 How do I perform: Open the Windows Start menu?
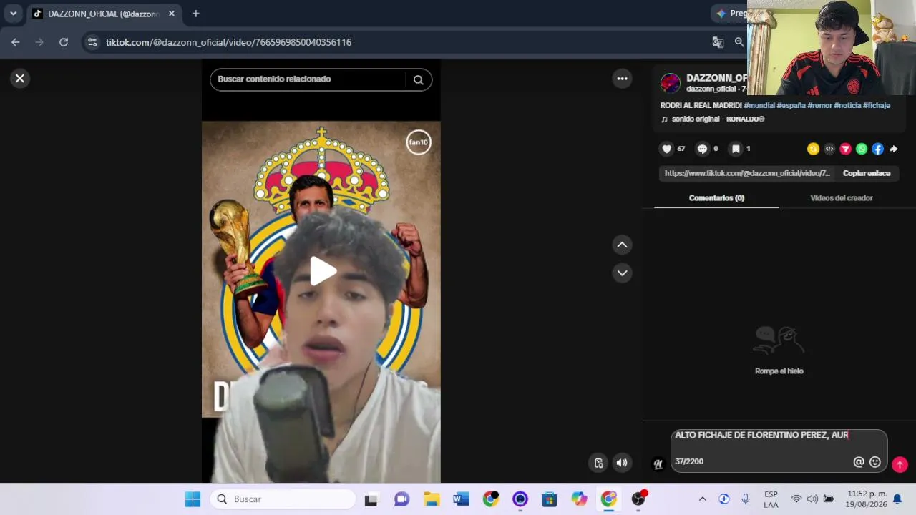click(x=193, y=499)
